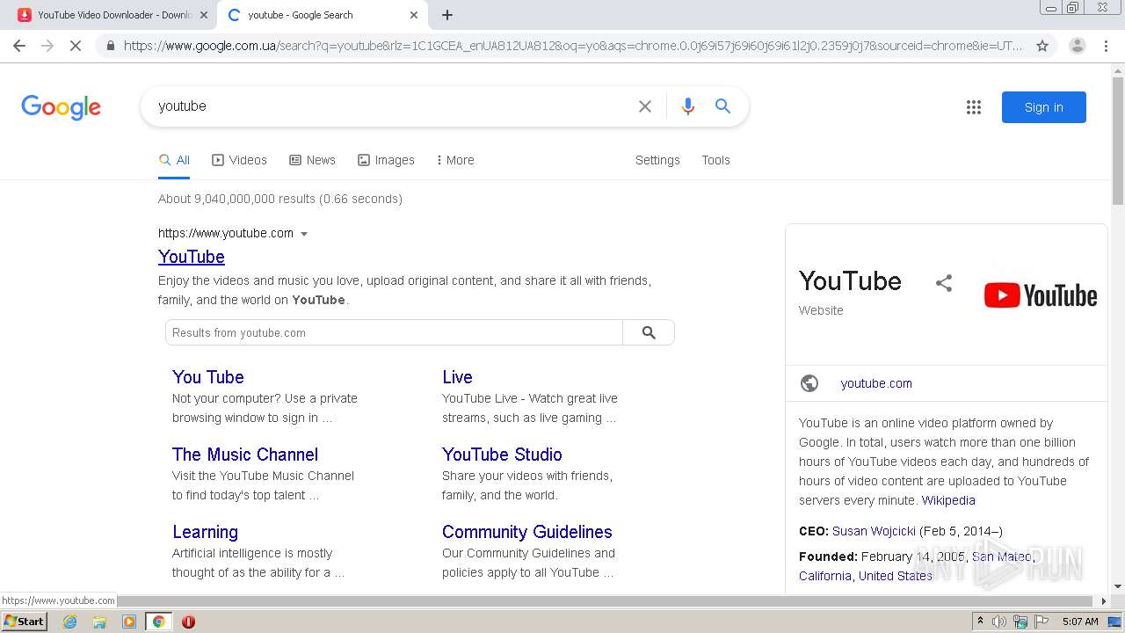Open Windows Media Player taskbar icon
The height and width of the screenshot is (633, 1125).
[x=129, y=622]
